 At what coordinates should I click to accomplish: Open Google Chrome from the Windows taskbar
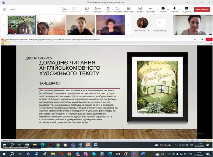tap(69, 154)
